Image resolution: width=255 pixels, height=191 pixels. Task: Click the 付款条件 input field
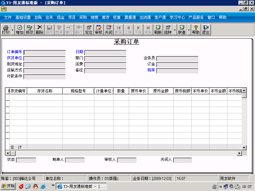[44, 77]
